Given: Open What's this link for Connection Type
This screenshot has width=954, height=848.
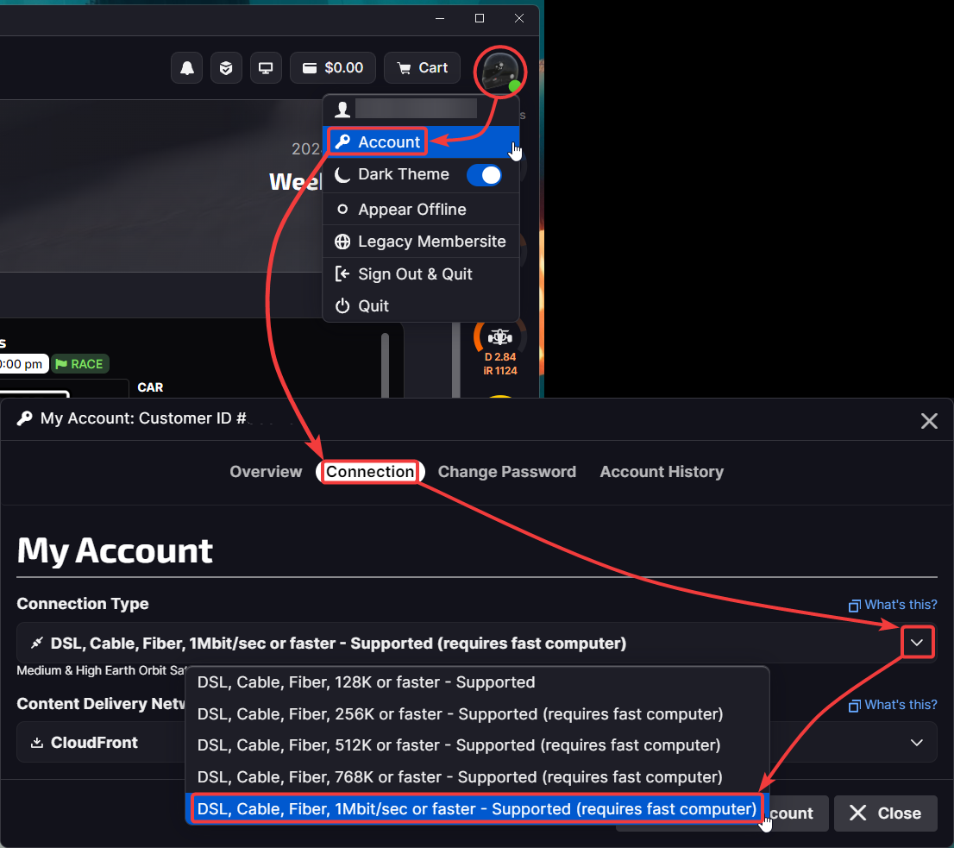Looking at the screenshot, I should click(x=893, y=605).
